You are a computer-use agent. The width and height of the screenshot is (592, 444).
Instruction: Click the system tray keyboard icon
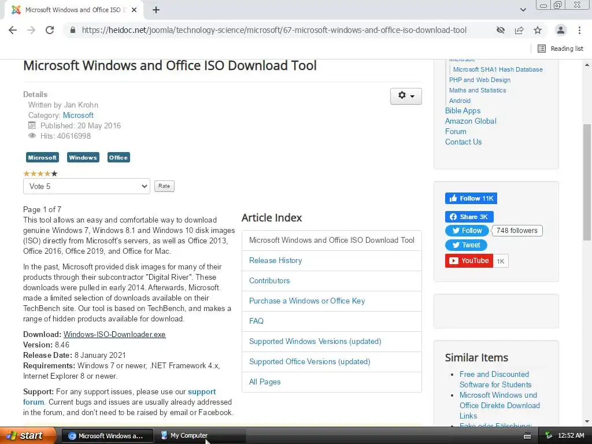click(x=527, y=436)
